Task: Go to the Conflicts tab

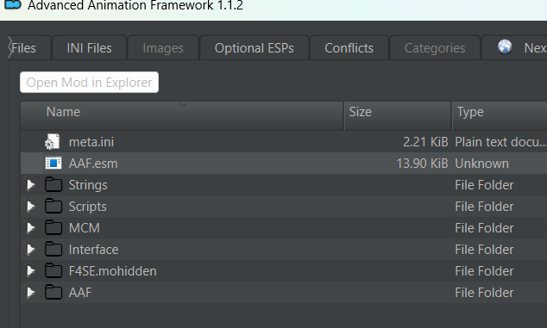Action: coord(349,47)
